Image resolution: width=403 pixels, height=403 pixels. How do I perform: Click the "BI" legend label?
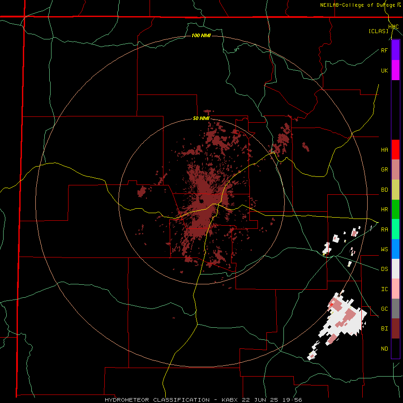point(384,329)
